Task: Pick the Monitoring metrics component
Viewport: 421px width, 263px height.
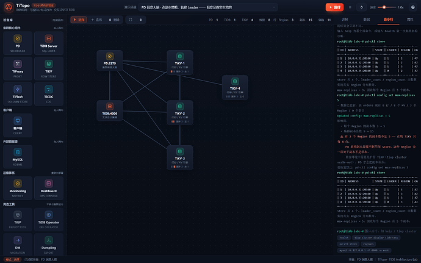Action: pyautogui.click(x=18, y=188)
